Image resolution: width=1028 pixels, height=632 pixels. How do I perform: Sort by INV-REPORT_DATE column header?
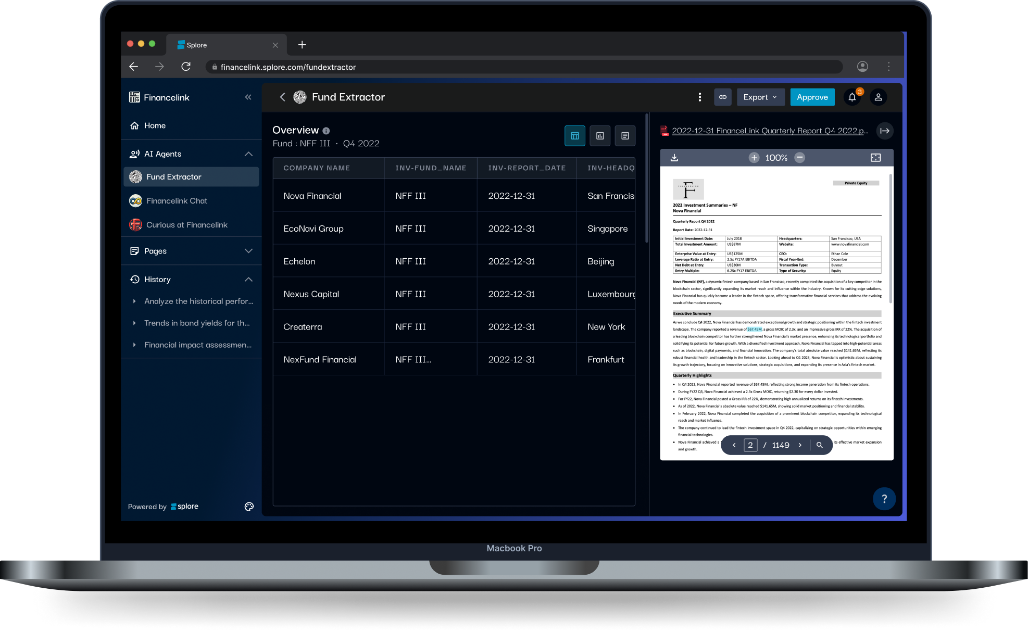click(x=526, y=168)
